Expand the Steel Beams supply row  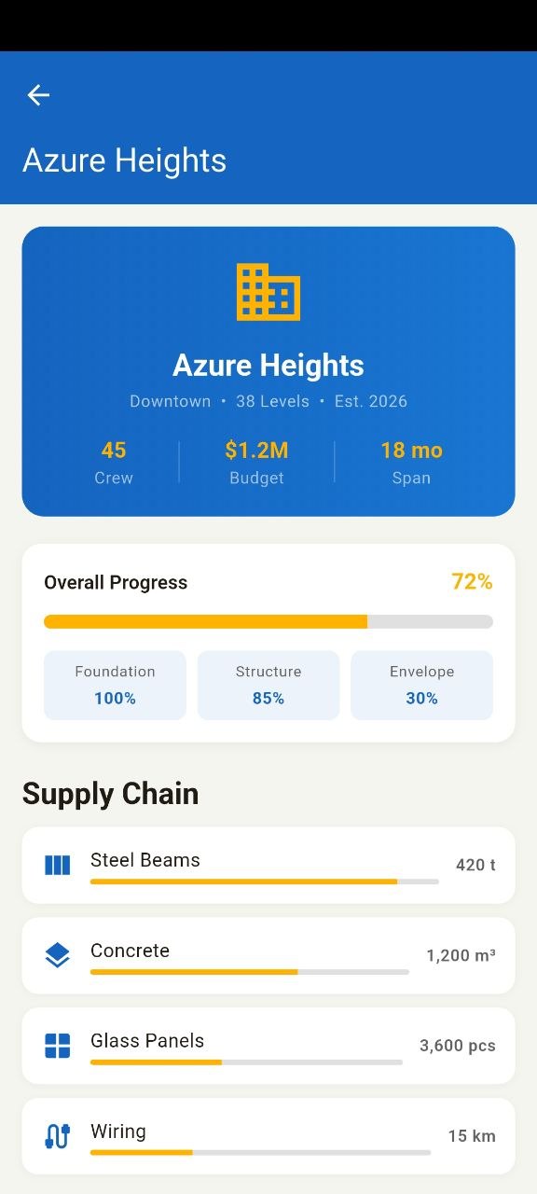(268, 865)
